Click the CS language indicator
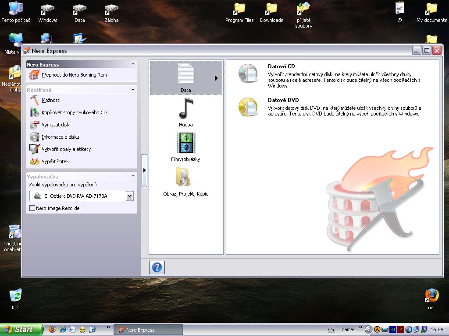 click(x=331, y=329)
